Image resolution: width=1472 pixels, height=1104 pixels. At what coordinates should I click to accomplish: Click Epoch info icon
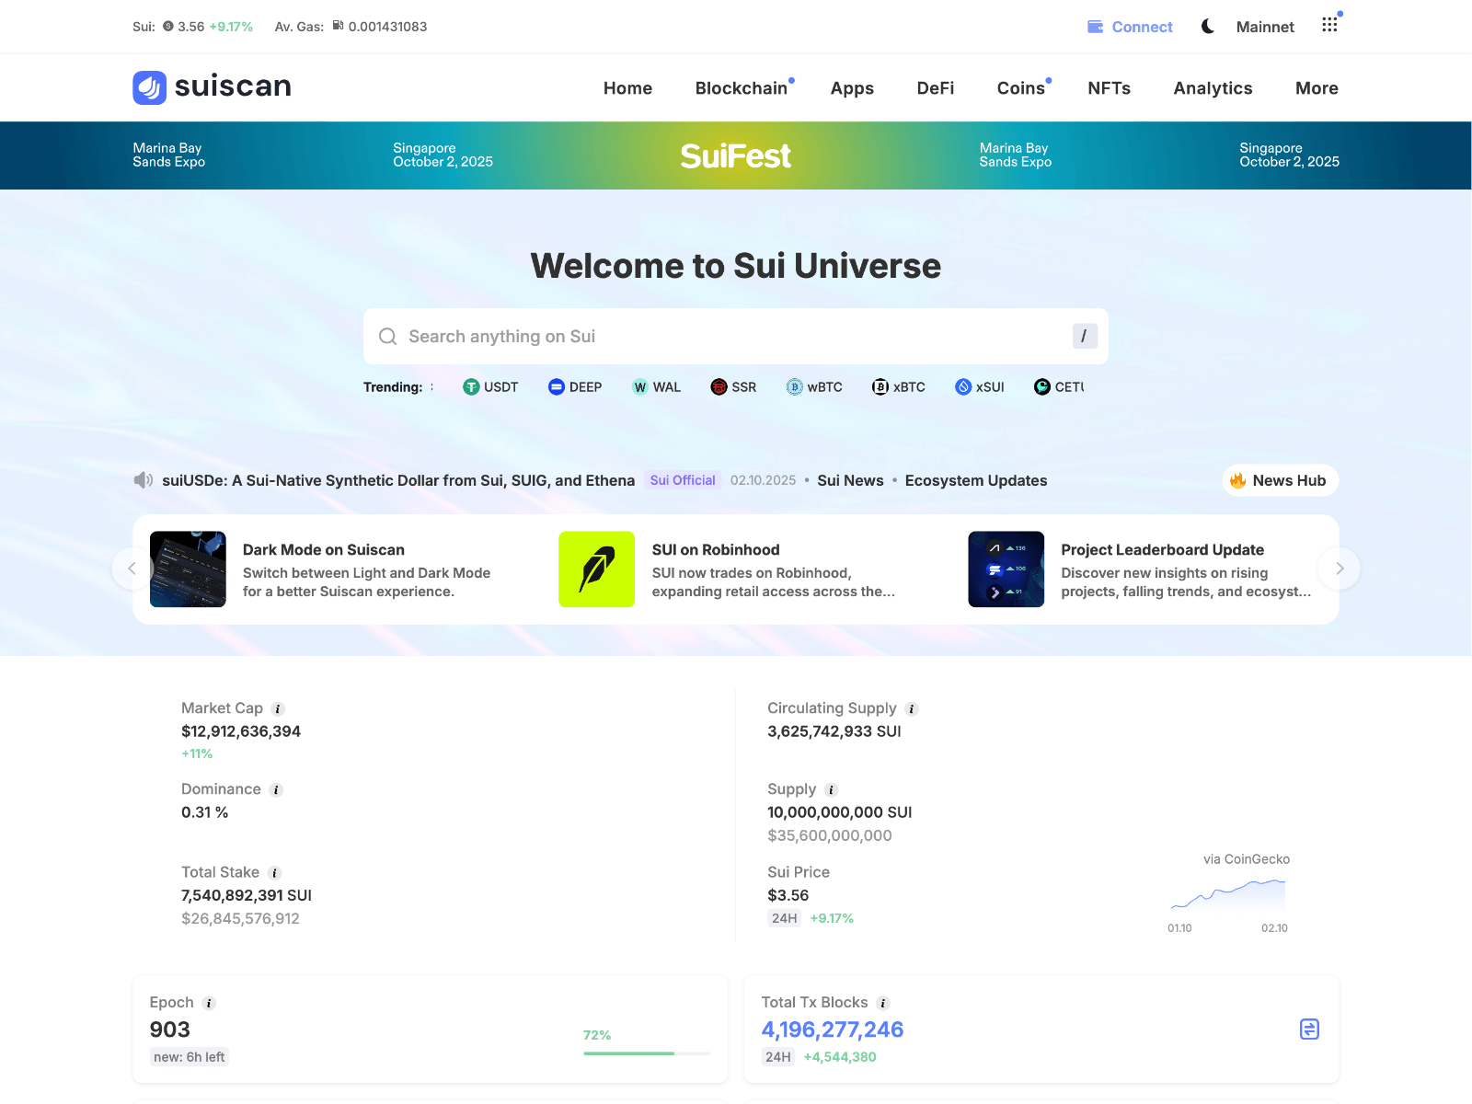[209, 1004]
